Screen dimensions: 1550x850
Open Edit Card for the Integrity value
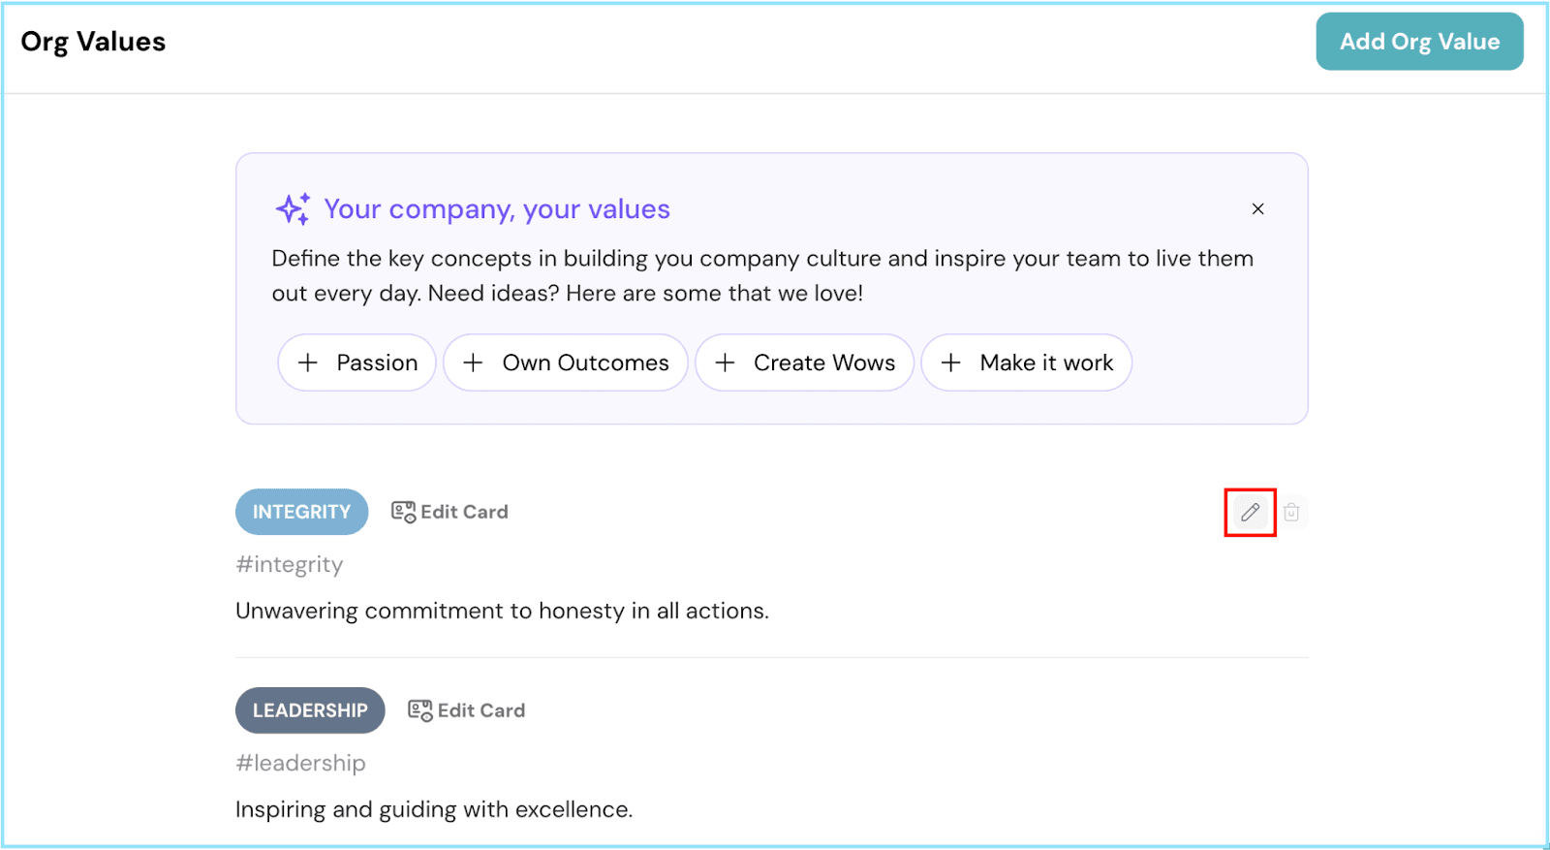(x=449, y=512)
